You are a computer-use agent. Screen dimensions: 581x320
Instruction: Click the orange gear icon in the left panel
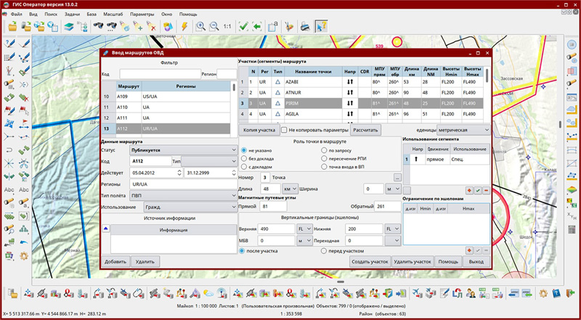24,255
